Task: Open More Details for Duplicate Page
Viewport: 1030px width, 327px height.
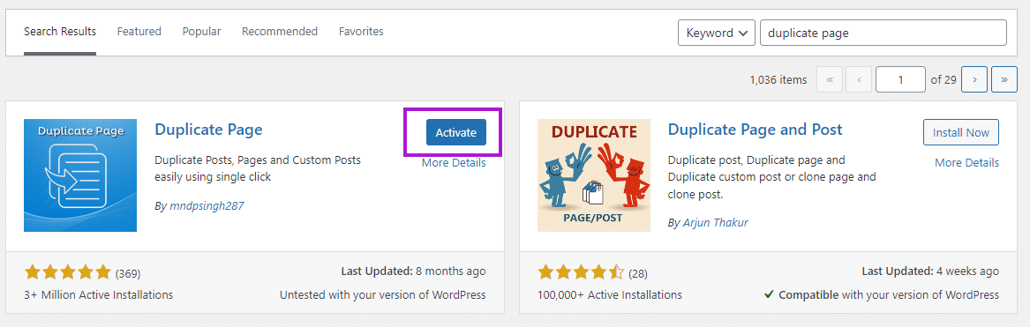Action: tap(454, 163)
